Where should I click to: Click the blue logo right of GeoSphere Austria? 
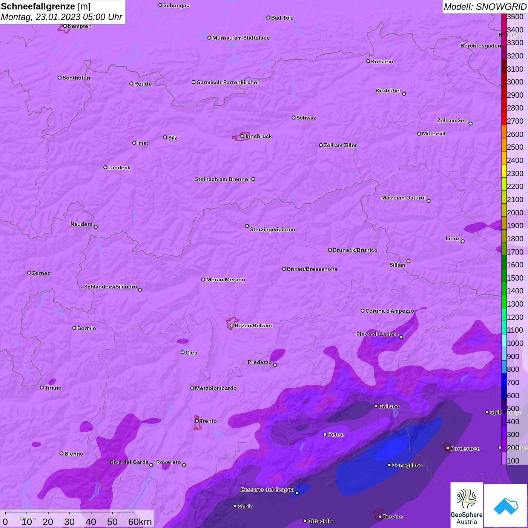pyautogui.click(x=505, y=505)
